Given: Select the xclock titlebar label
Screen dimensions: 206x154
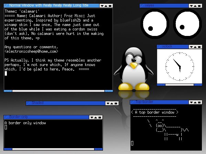Looking at the screenshot, I should (x=167, y=46).
